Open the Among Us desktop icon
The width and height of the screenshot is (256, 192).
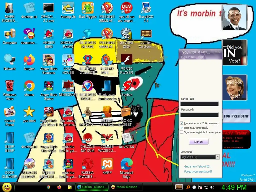point(68,10)
